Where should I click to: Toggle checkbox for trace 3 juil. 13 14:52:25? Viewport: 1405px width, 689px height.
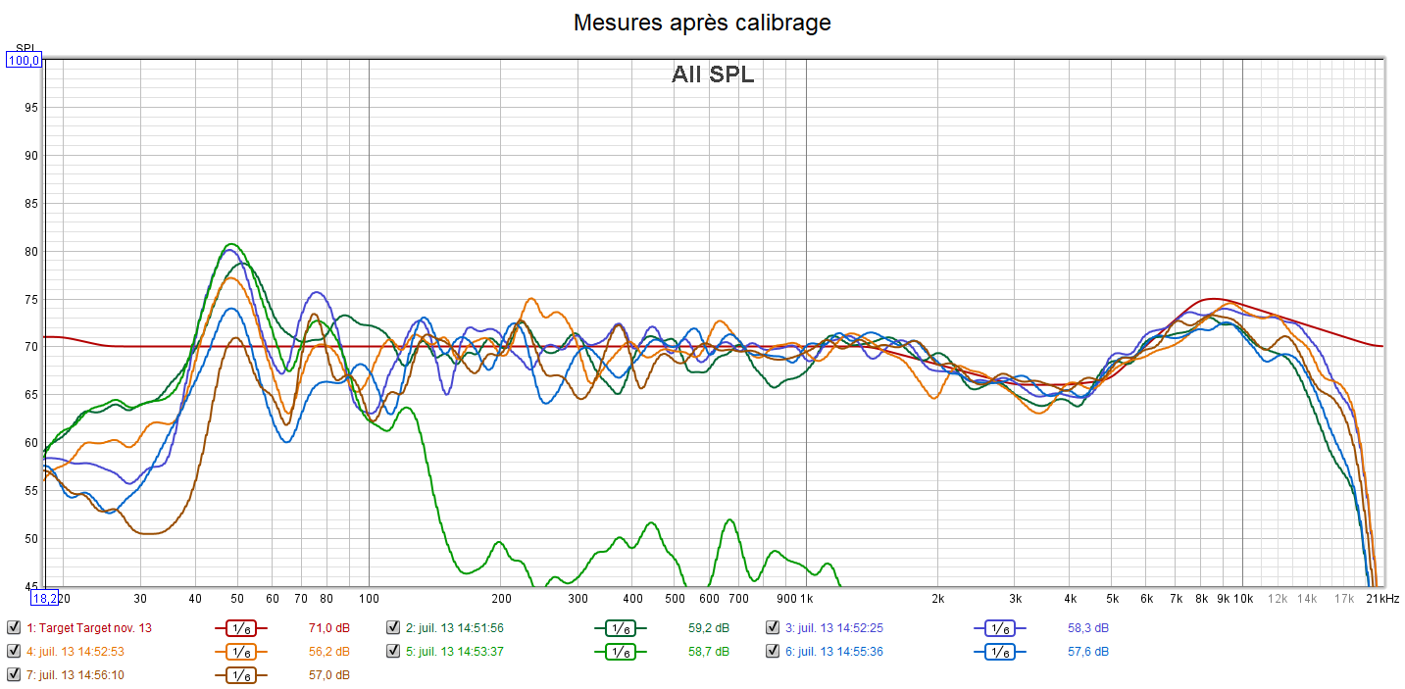(x=773, y=628)
